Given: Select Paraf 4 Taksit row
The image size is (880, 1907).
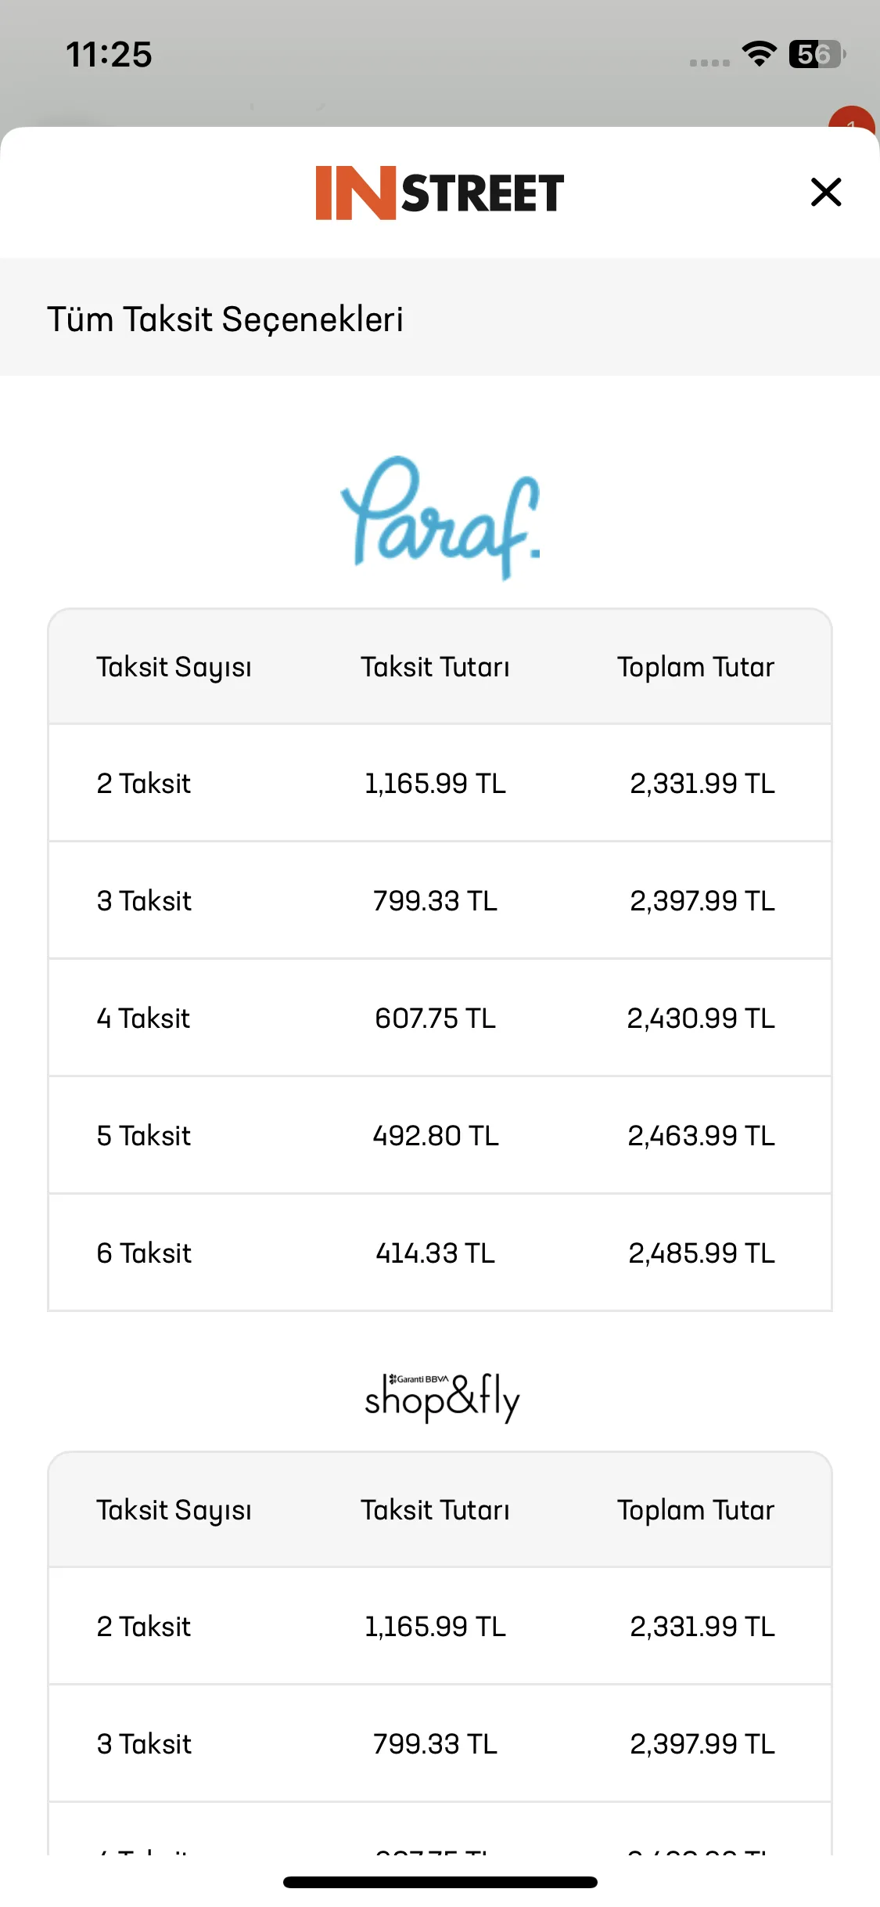Looking at the screenshot, I should point(440,1018).
